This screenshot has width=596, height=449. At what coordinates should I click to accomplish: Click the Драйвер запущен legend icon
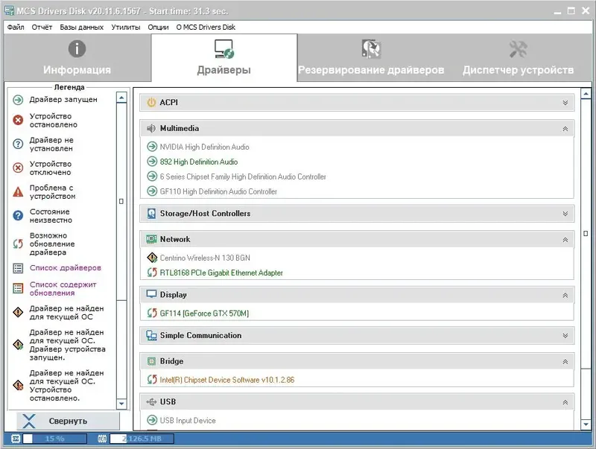coord(18,100)
